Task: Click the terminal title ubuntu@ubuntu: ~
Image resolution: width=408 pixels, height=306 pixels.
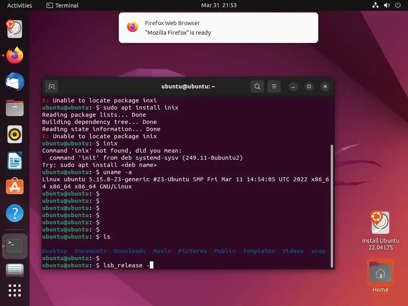Action: pos(188,86)
